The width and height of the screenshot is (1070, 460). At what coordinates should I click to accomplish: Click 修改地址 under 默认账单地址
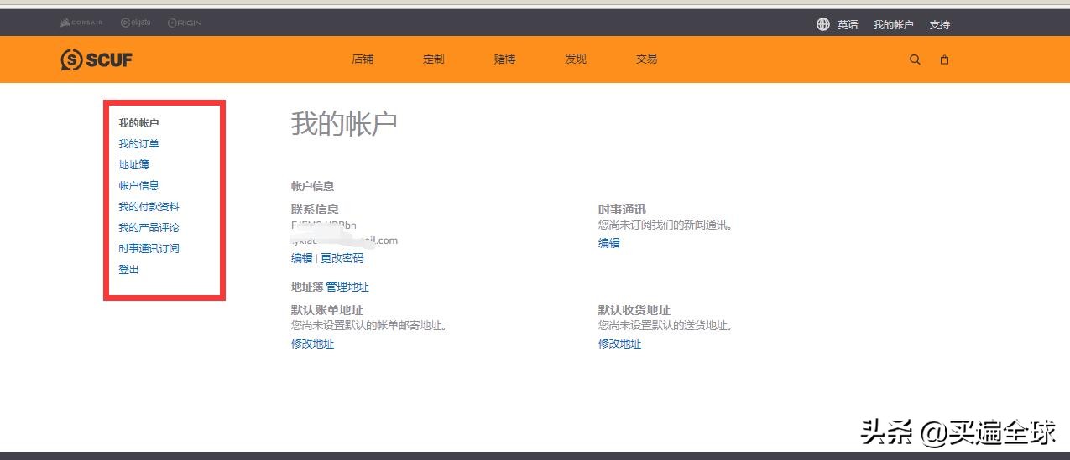click(312, 344)
